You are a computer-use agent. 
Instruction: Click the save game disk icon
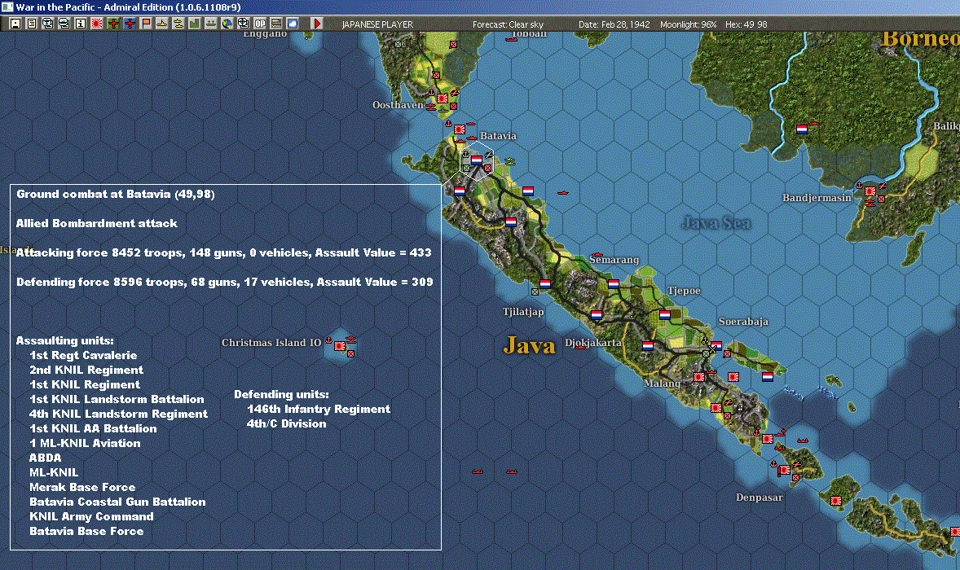(x=15, y=24)
